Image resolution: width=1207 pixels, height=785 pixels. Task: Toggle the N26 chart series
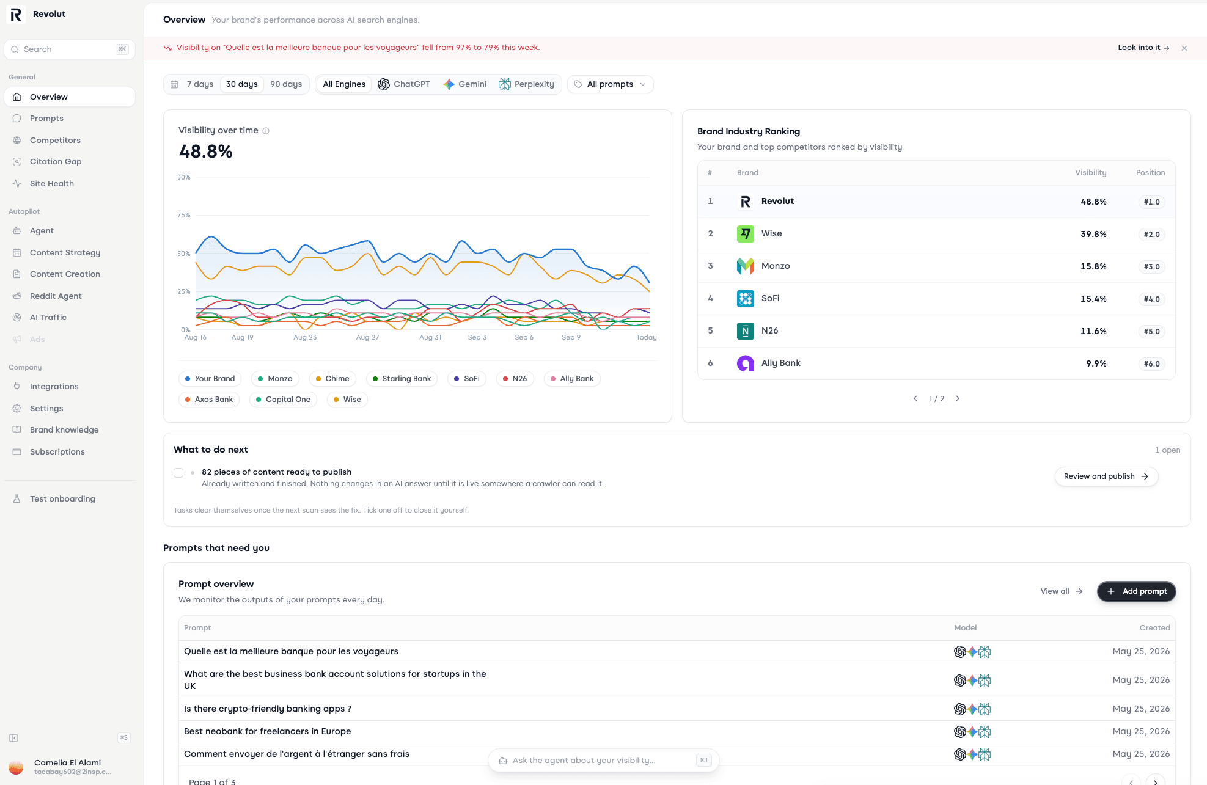(515, 379)
